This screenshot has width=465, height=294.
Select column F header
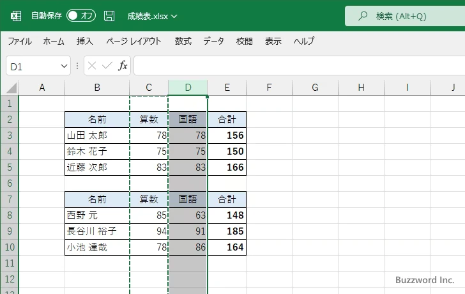(x=269, y=88)
